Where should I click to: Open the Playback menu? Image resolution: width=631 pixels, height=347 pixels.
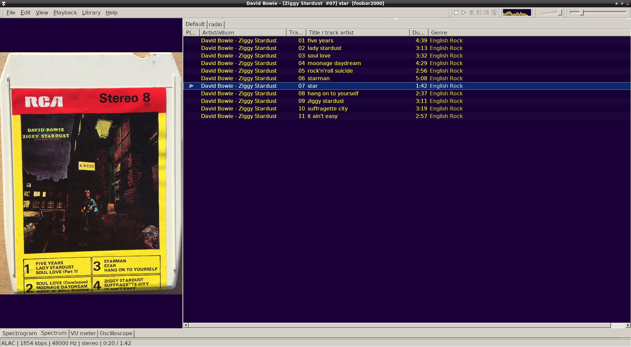65,12
